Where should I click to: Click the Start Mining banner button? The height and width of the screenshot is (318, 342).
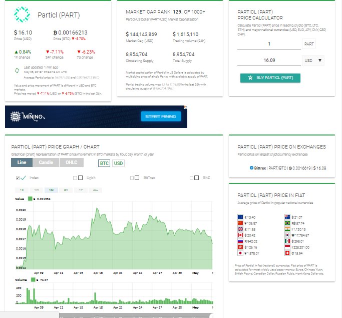point(161,116)
